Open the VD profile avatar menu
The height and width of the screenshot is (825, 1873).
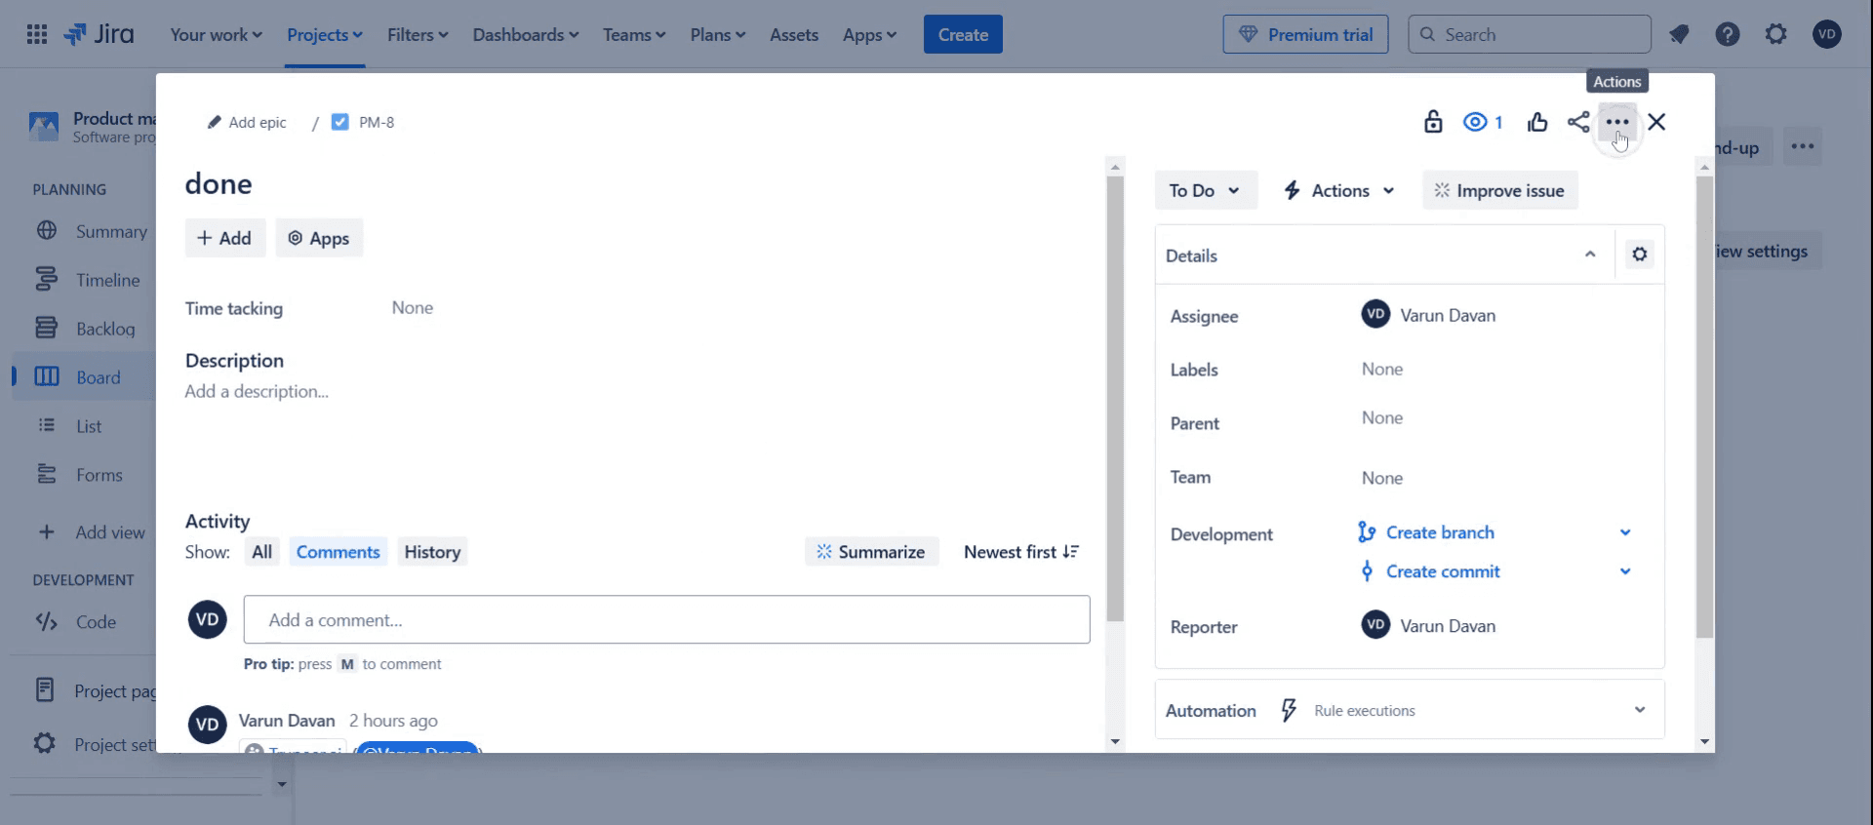[1827, 34]
